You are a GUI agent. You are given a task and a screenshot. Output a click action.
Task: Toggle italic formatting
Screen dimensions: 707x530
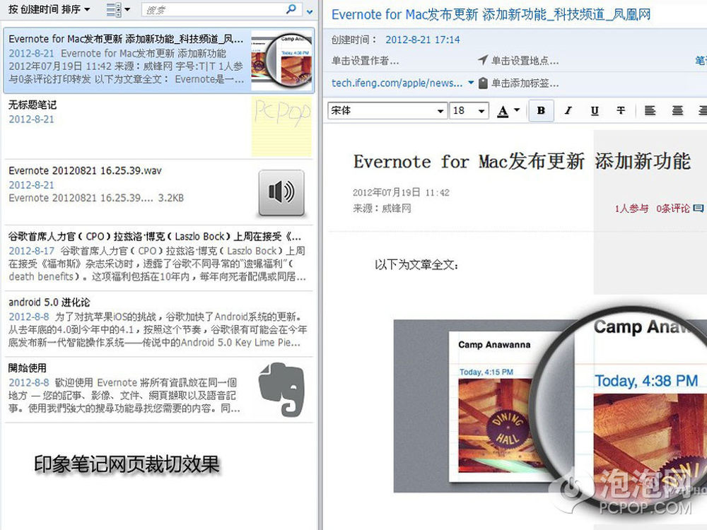click(568, 111)
